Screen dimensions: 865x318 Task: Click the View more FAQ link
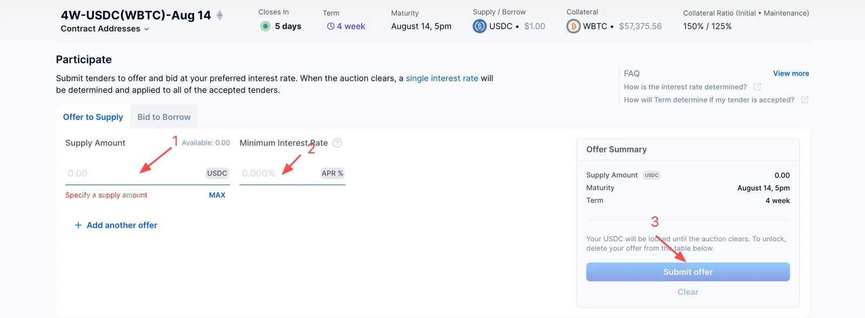coord(791,73)
